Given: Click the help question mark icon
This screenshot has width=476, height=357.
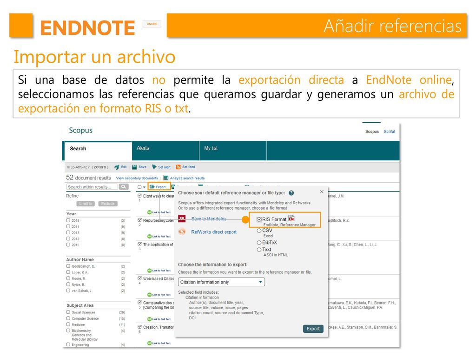Looking at the screenshot, I should coord(291,193).
